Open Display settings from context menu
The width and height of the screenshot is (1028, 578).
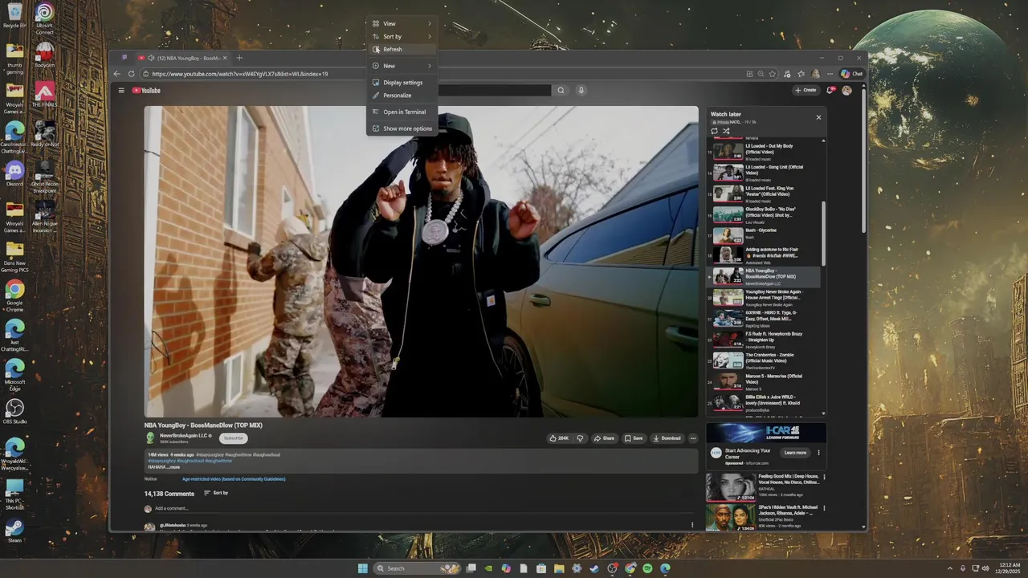(x=402, y=83)
